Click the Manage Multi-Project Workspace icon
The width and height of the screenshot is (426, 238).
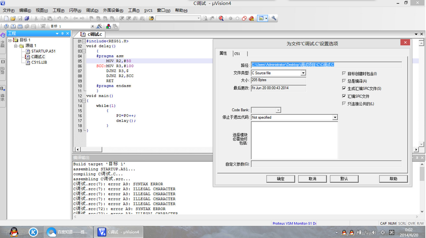coord(114,26)
